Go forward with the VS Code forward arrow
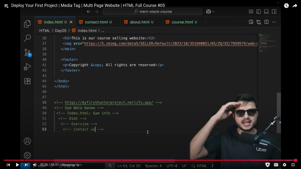The height and width of the screenshot is (169, 301). pyautogui.click(x=97, y=12)
